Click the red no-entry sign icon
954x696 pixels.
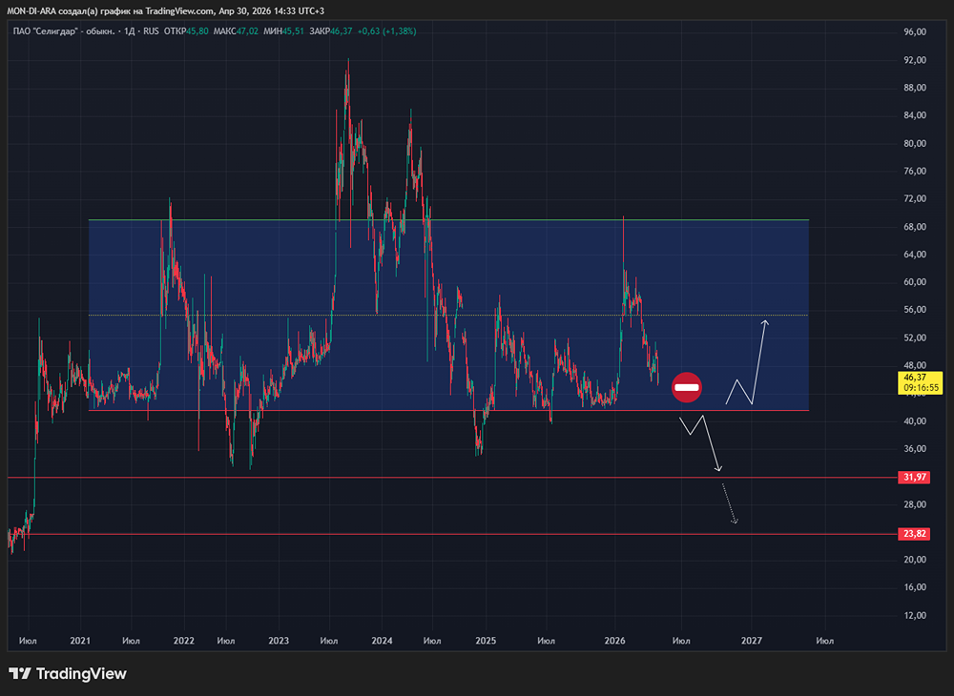click(x=687, y=387)
